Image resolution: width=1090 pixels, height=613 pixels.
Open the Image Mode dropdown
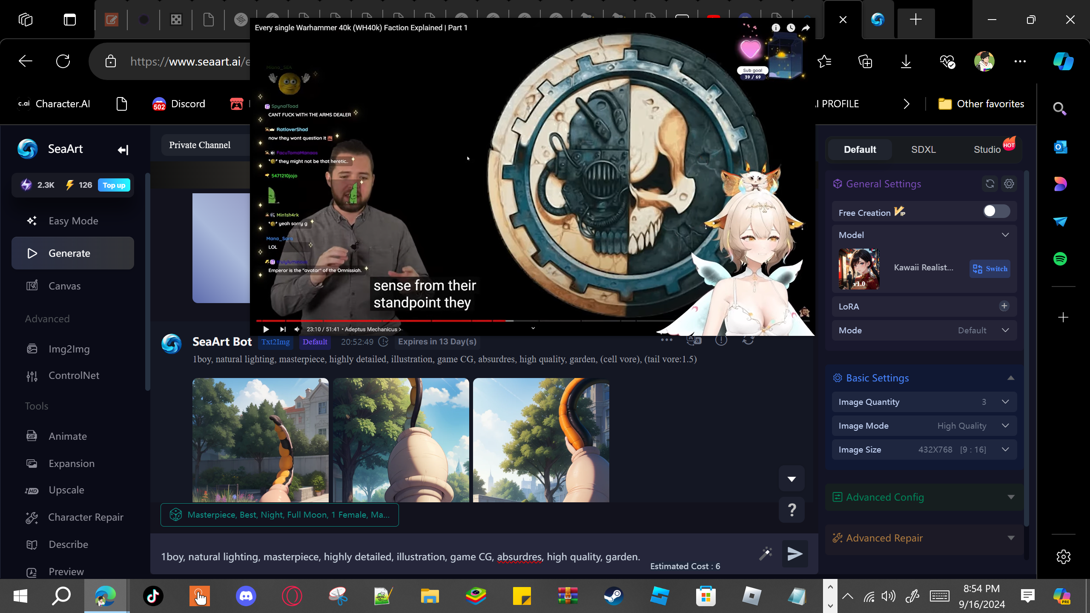[x=924, y=426]
